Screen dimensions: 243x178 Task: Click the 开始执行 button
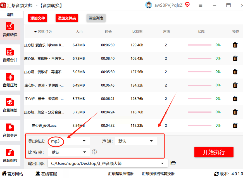(214, 152)
